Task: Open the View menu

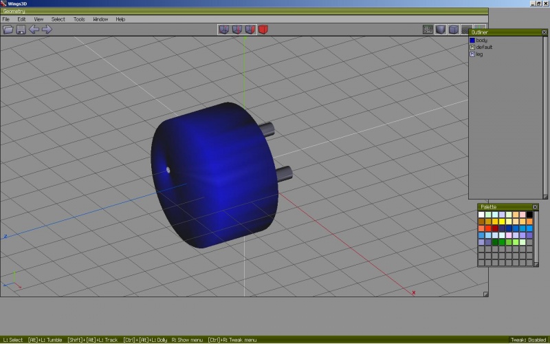Action: pos(38,19)
